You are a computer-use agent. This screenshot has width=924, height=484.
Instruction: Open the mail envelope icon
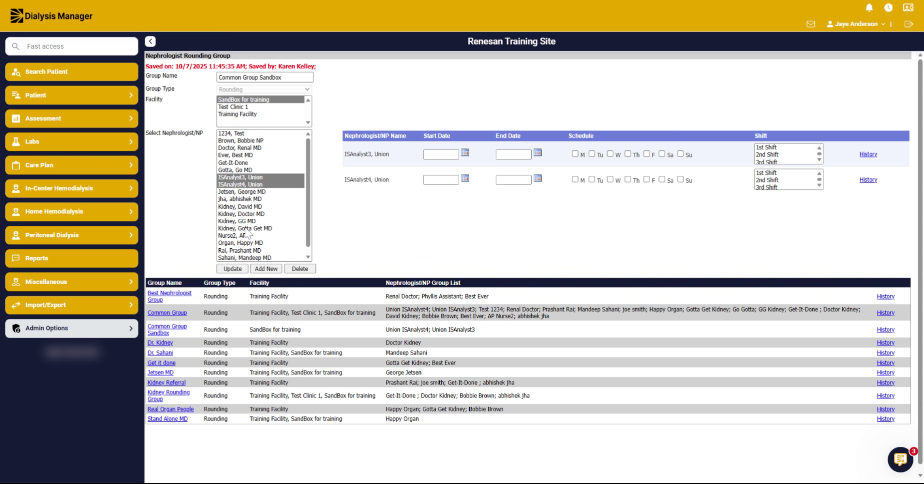(x=810, y=24)
